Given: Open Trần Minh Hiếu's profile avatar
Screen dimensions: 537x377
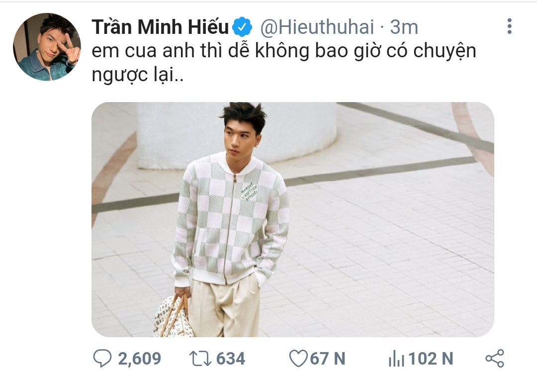Looking at the screenshot, I should (47, 47).
